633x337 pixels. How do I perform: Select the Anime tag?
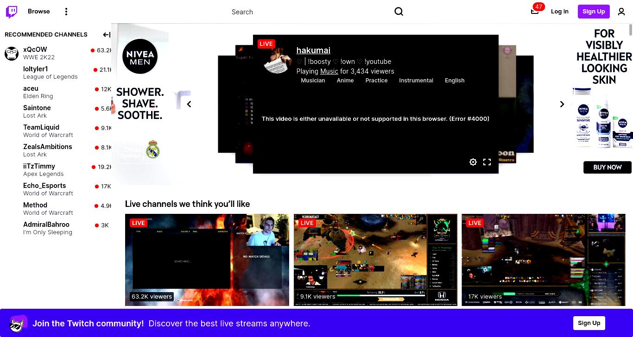(x=345, y=81)
